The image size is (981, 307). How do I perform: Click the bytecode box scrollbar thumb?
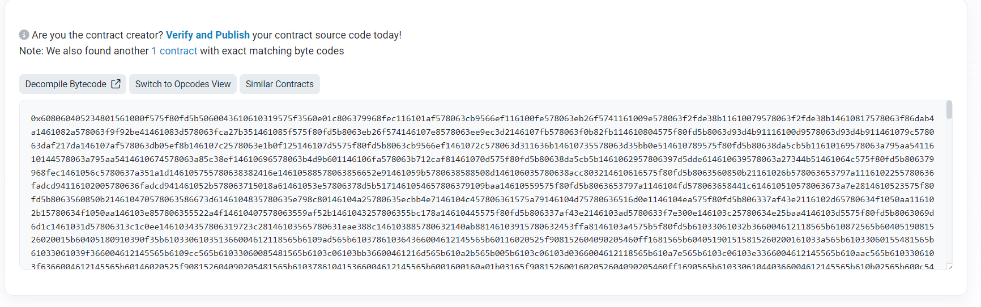949,110
